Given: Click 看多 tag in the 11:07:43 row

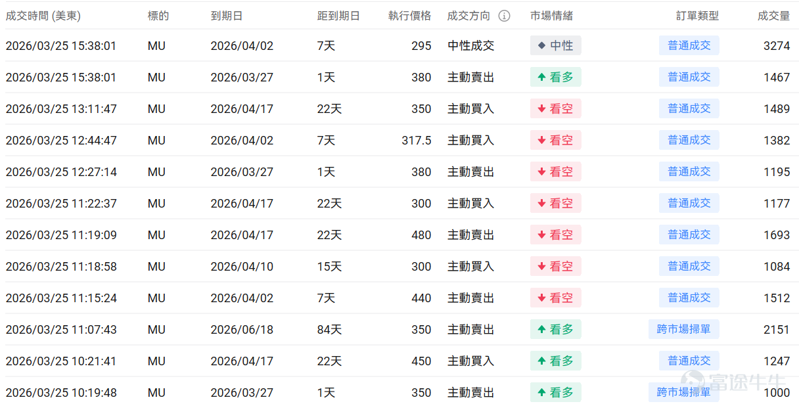Looking at the screenshot, I should pyautogui.click(x=556, y=329).
